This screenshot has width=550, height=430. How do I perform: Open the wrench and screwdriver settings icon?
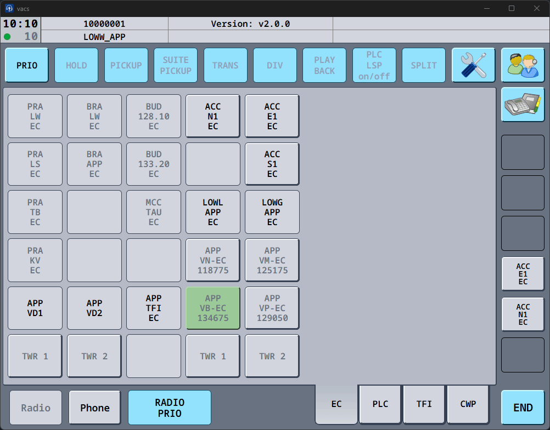pyautogui.click(x=473, y=65)
